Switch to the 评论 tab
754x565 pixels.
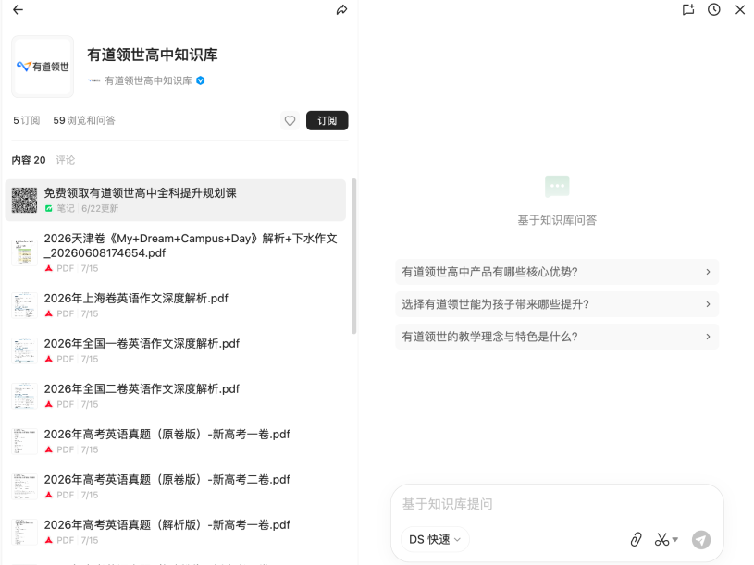coord(66,160)
